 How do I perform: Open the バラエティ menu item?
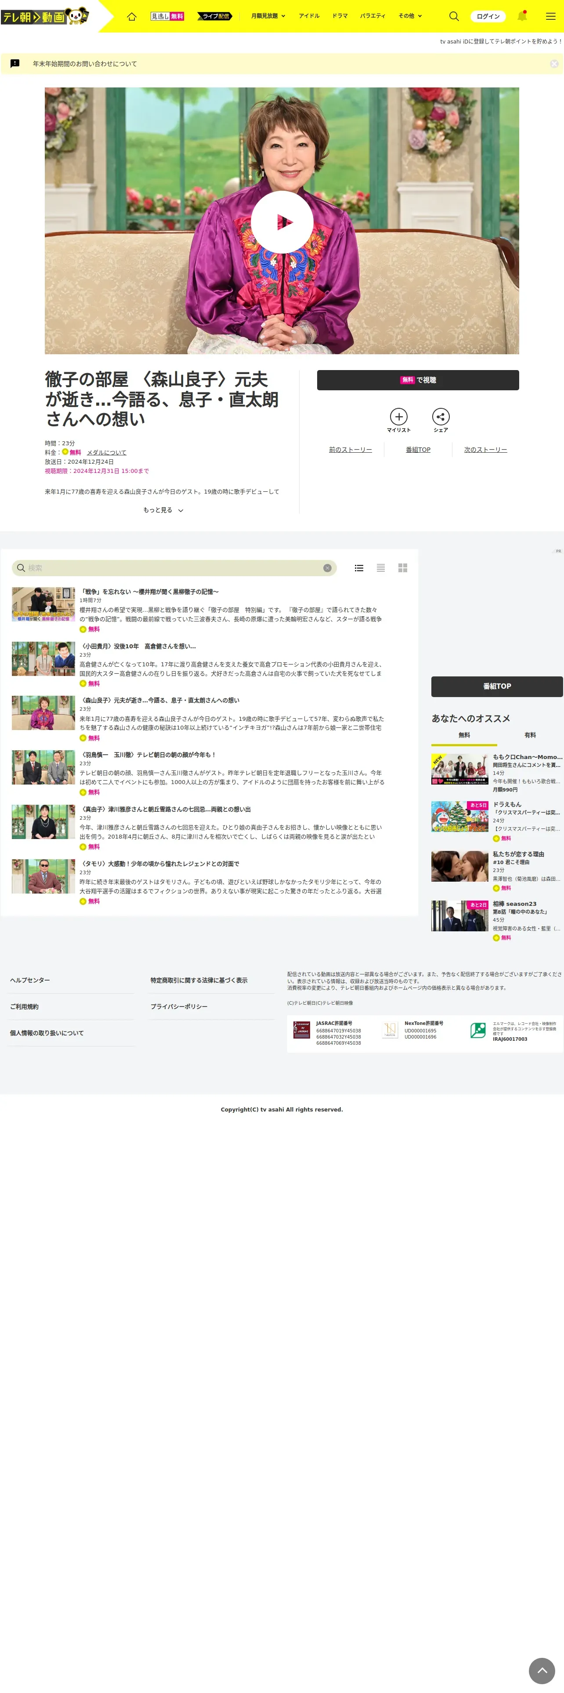pos(372,16)
